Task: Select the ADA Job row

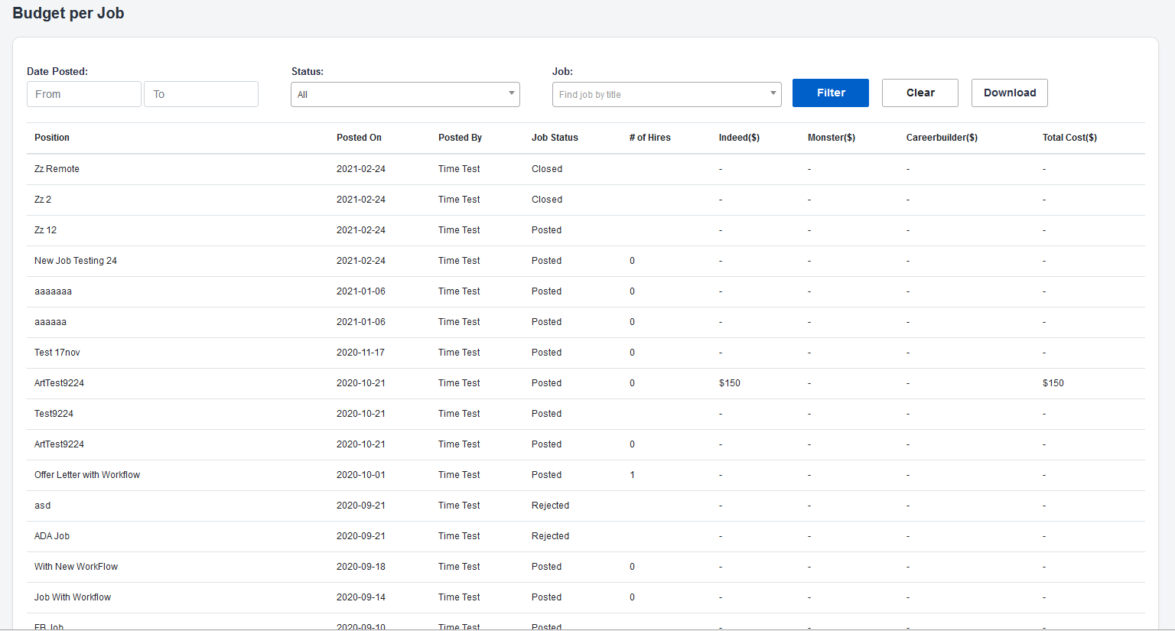Action: click(x=52, y=536)
